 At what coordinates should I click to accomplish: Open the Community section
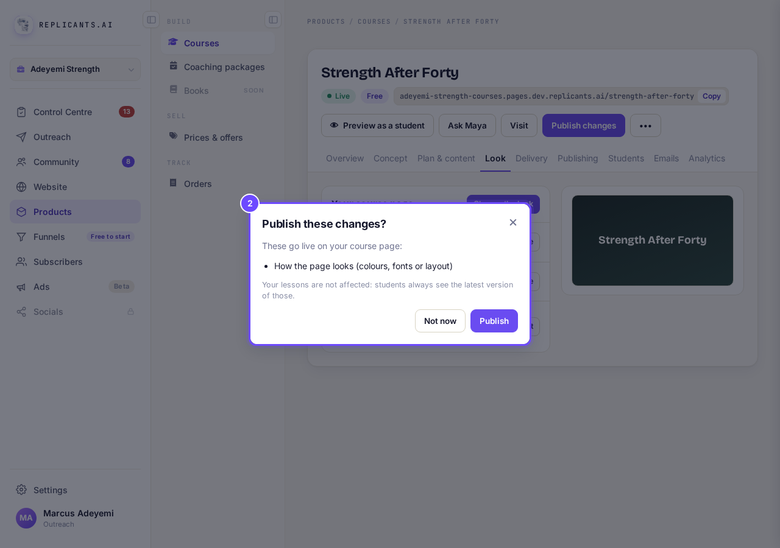coord(75,161)
